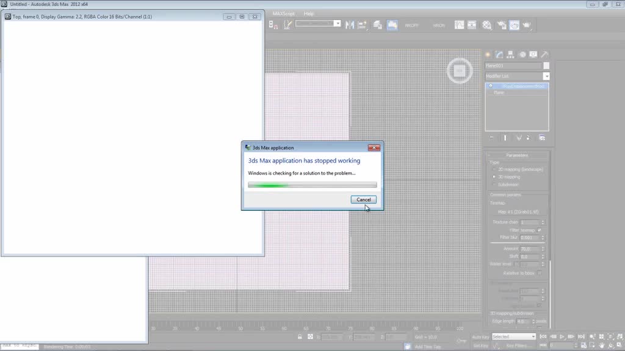This screenshot has width=625, height=351.
Task: Click the Filter blur value field
Action: pos(530,238)
